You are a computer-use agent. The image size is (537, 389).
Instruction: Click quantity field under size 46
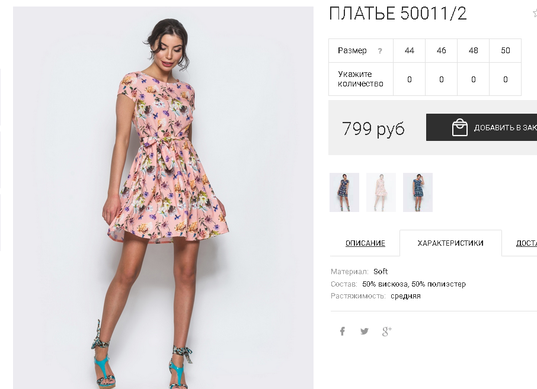click(x=441, y=79)
